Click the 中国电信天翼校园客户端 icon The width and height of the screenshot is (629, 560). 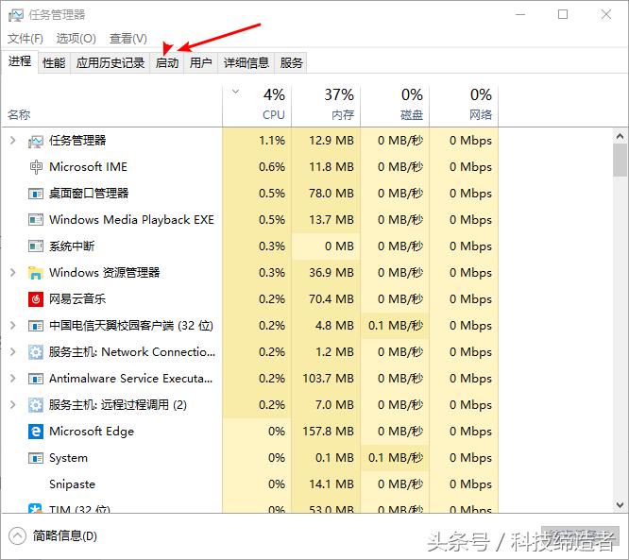click(x=36, y=326)
